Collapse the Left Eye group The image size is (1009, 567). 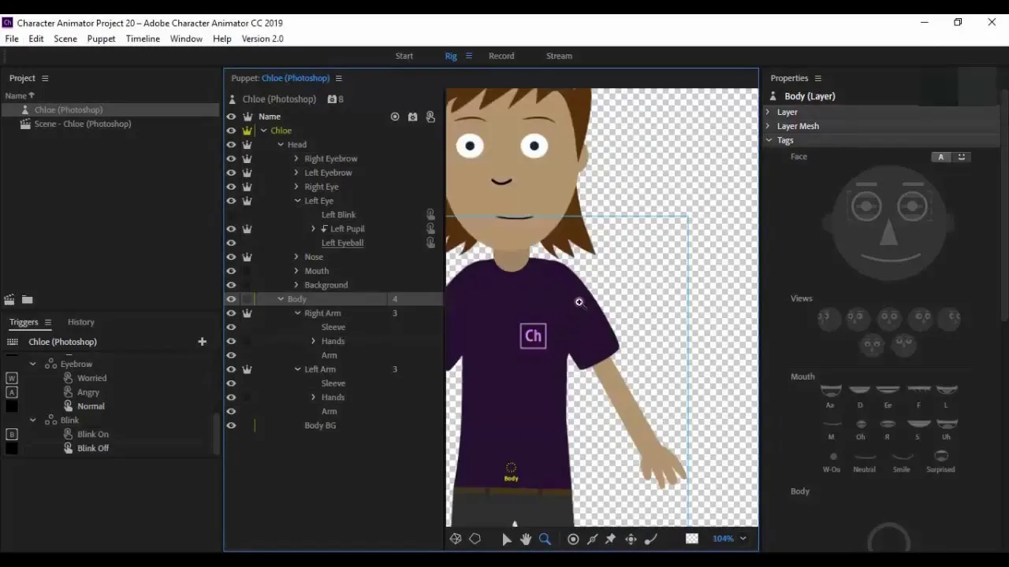coord(297,200)
